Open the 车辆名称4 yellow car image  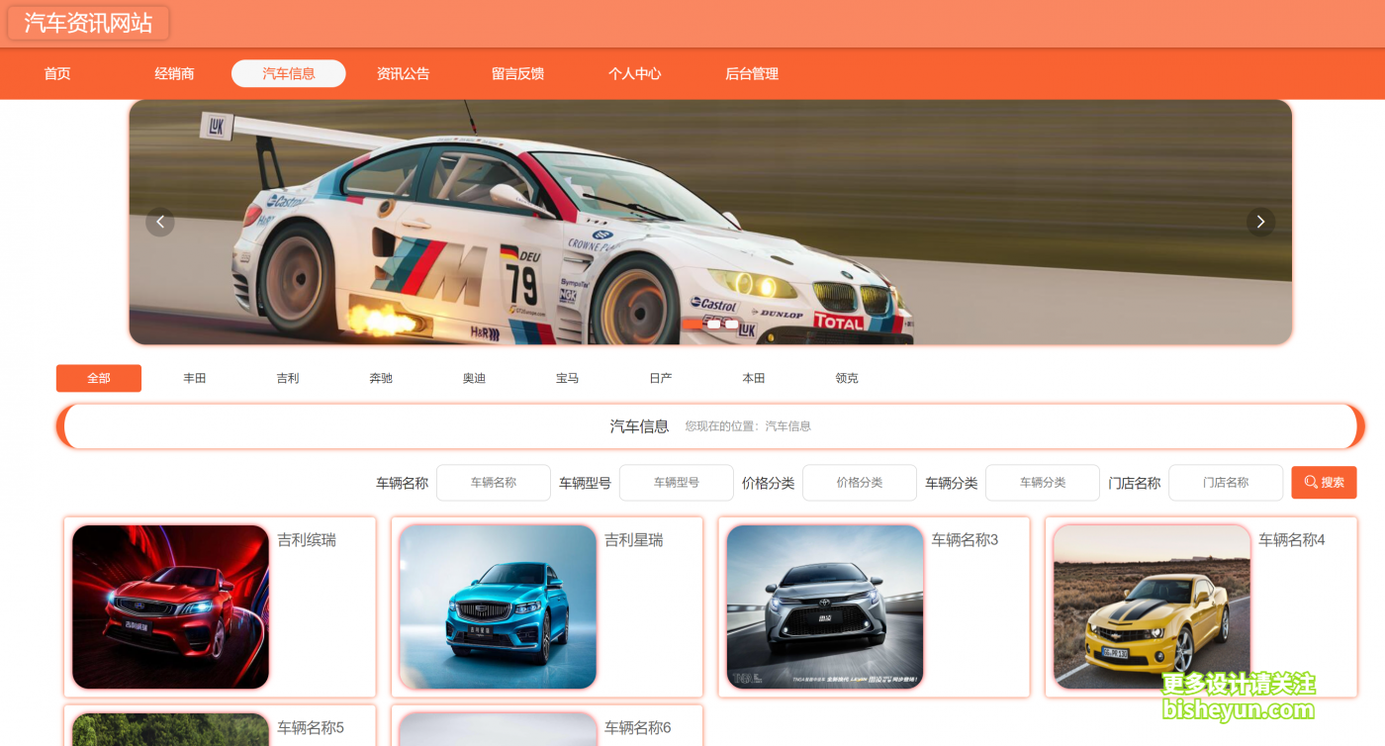coord(1152,607)
